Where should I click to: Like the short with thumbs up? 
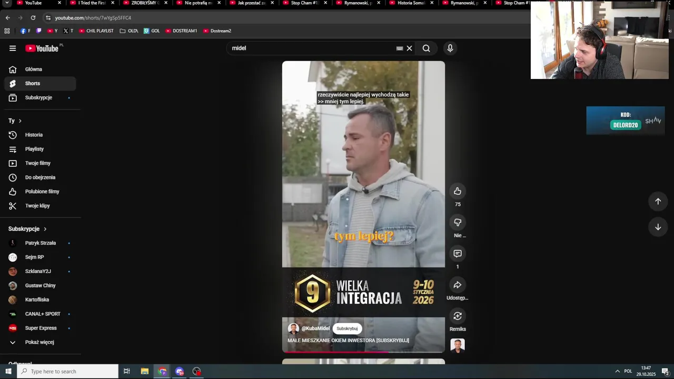click(x=458, y=191)
